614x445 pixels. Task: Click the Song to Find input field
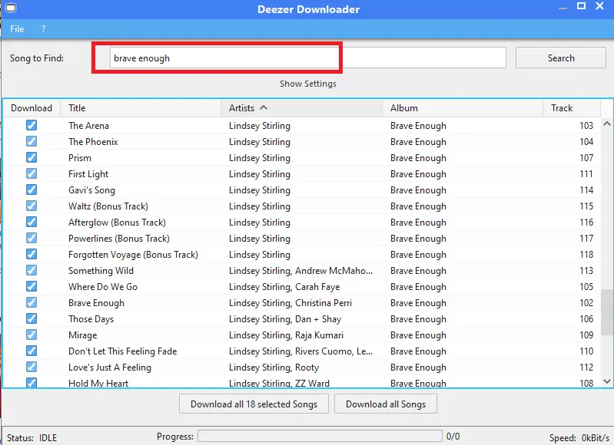pos(308,58)
